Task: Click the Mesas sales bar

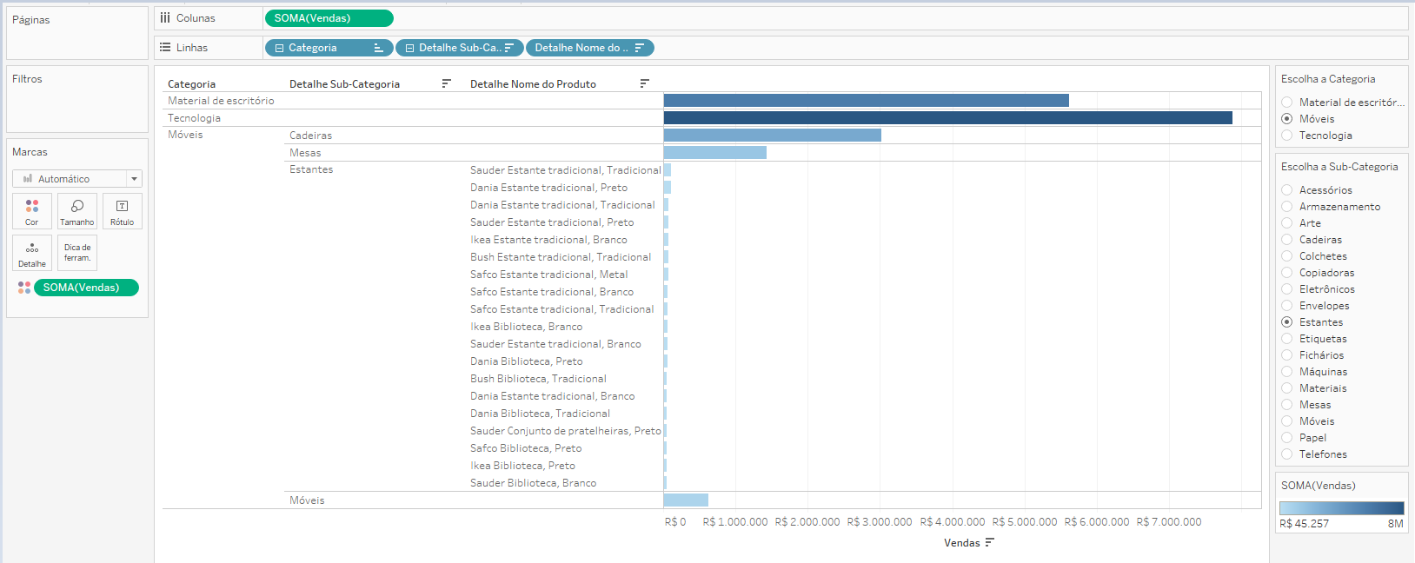Action: 714,152
